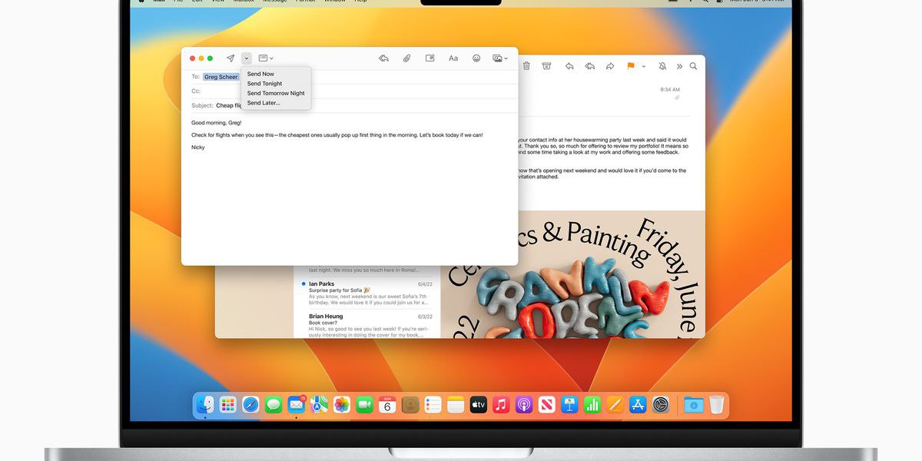Viewport: 922px width, 461px height.
Task: Open the emoji picker smiley icon
Action: 476,58
